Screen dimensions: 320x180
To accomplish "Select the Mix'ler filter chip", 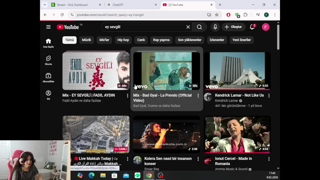I will pyautogui.click(x=104, y=40).
